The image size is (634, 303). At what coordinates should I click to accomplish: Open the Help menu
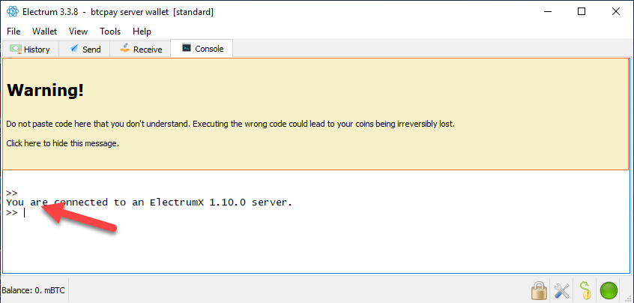(142, 31)
